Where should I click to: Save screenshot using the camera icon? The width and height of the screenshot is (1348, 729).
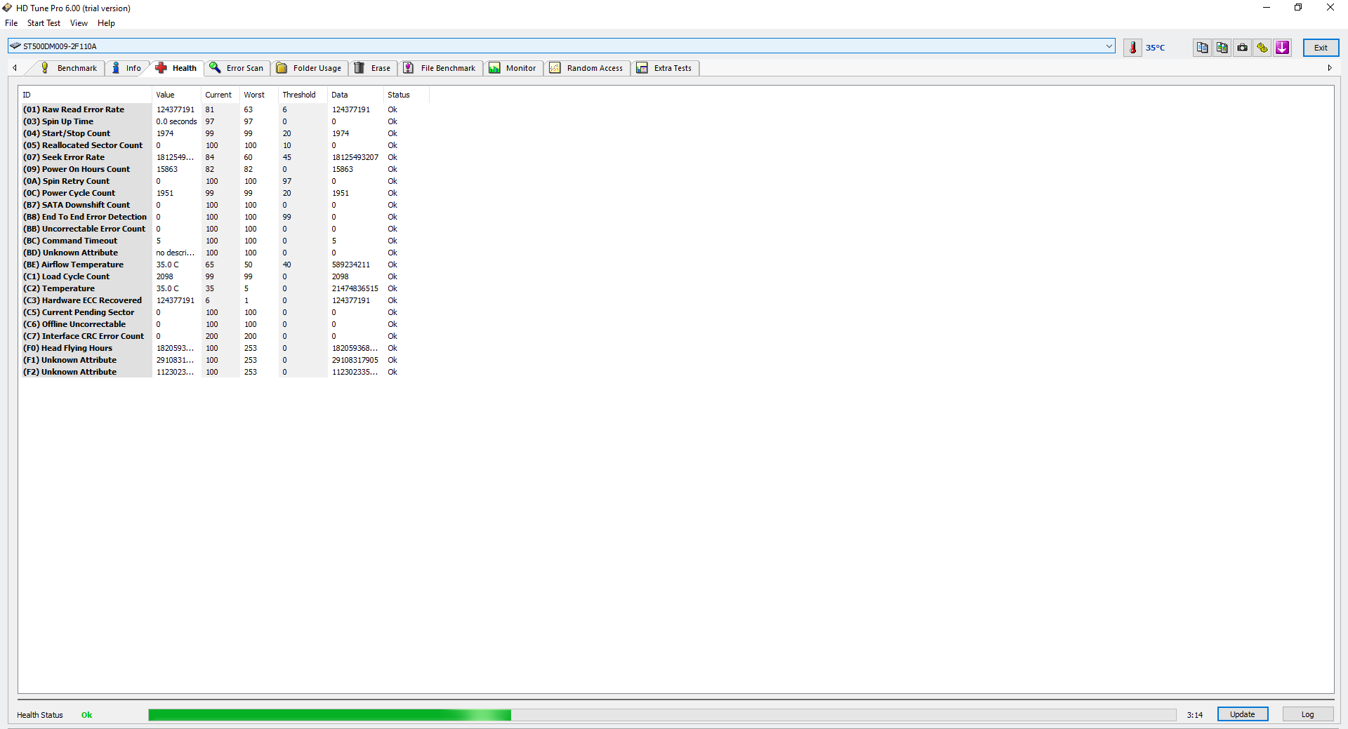tap(1243, 47)
